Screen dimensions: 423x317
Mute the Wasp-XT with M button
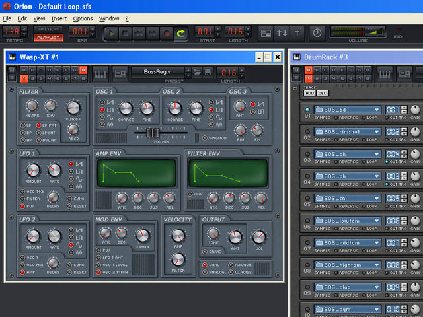[12, 70]
